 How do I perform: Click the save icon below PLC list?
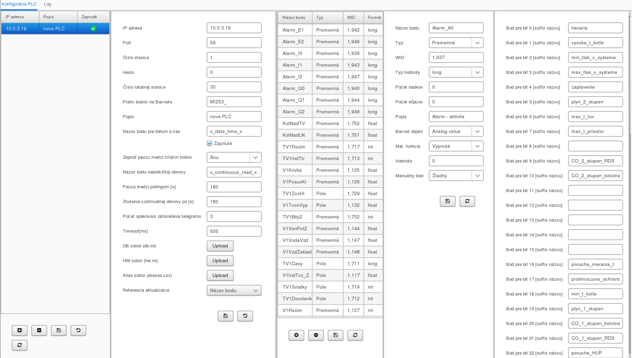click(x=59, y=331)
